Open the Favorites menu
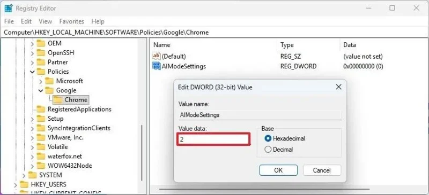 [72, 21]
